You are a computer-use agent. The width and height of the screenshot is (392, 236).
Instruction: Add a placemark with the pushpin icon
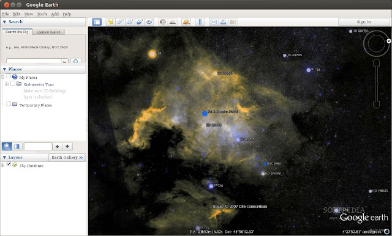[110, 22]
